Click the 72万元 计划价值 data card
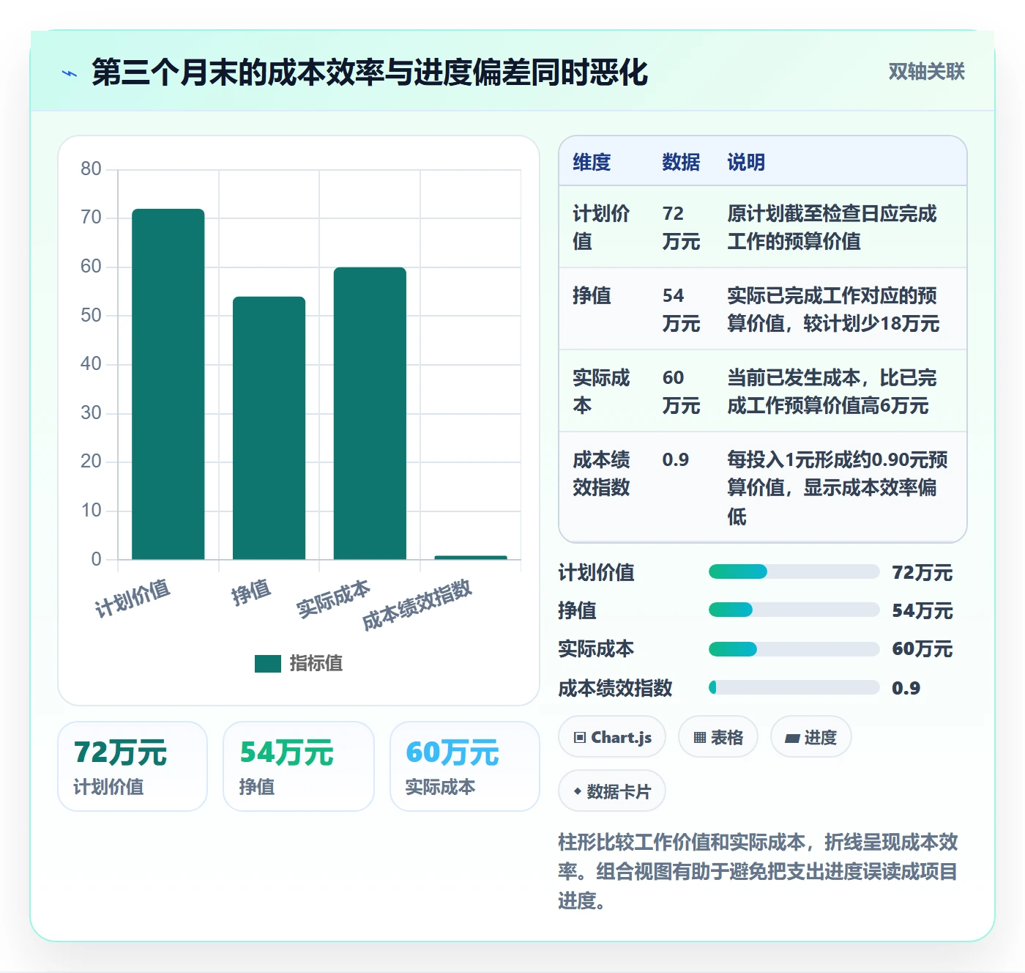Viewport: 1025px width, 973px height. [x=133, y=766]
